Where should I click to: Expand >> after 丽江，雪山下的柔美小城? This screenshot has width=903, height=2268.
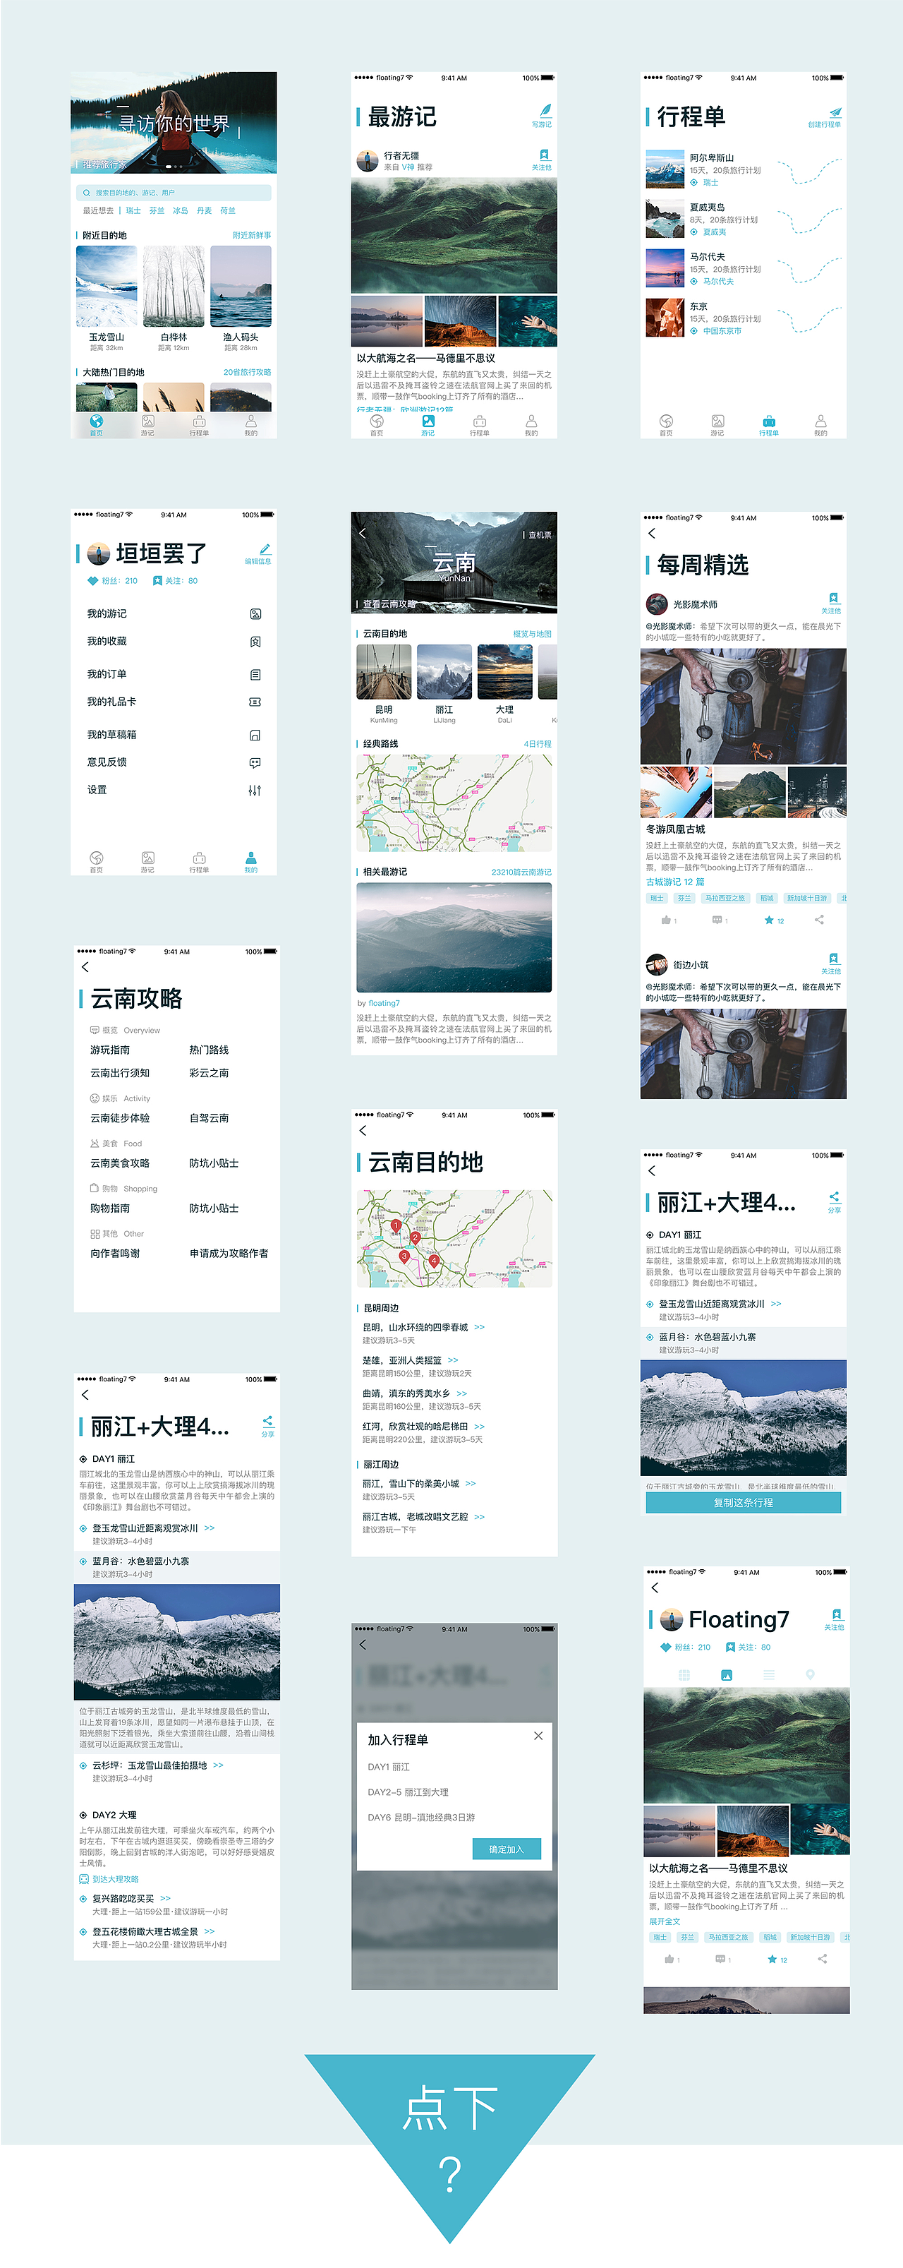pyautogui.click(x=471, y=1484)
